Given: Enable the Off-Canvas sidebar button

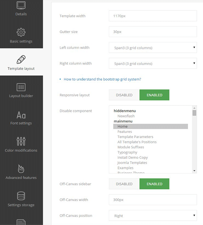Looking at the screenshot, I should click(x=154, y=184).
